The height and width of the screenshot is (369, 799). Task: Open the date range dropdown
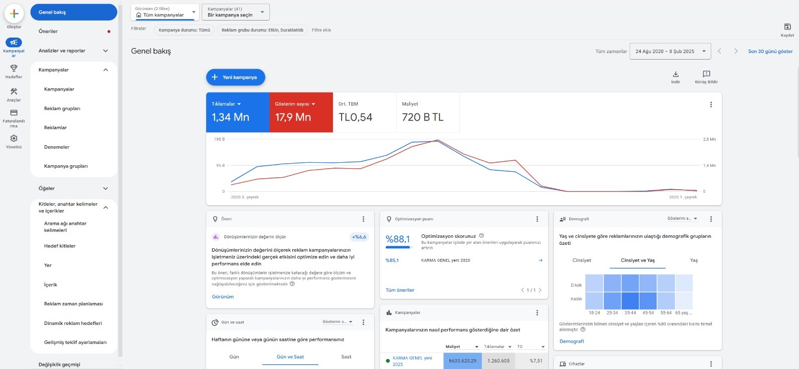point(670,51)
